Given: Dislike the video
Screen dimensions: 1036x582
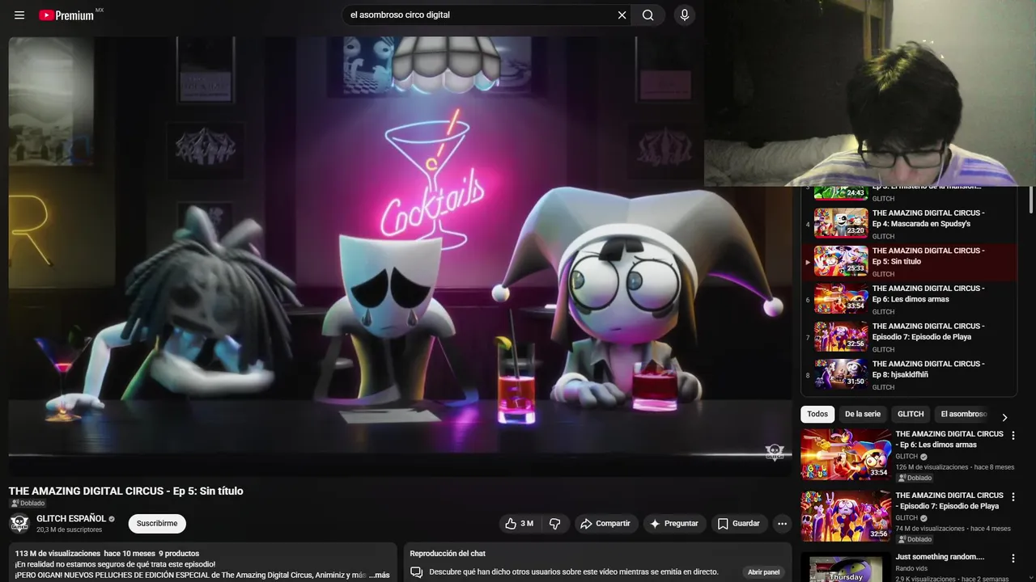Looking at the screenshot, I should click(x=554, y=524).
